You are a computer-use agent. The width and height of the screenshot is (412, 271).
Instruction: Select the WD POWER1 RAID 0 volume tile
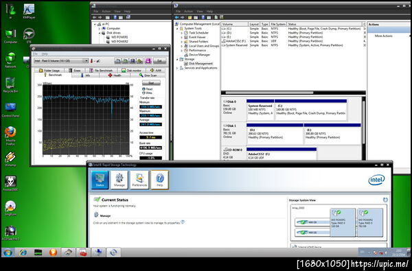point(343,223)
